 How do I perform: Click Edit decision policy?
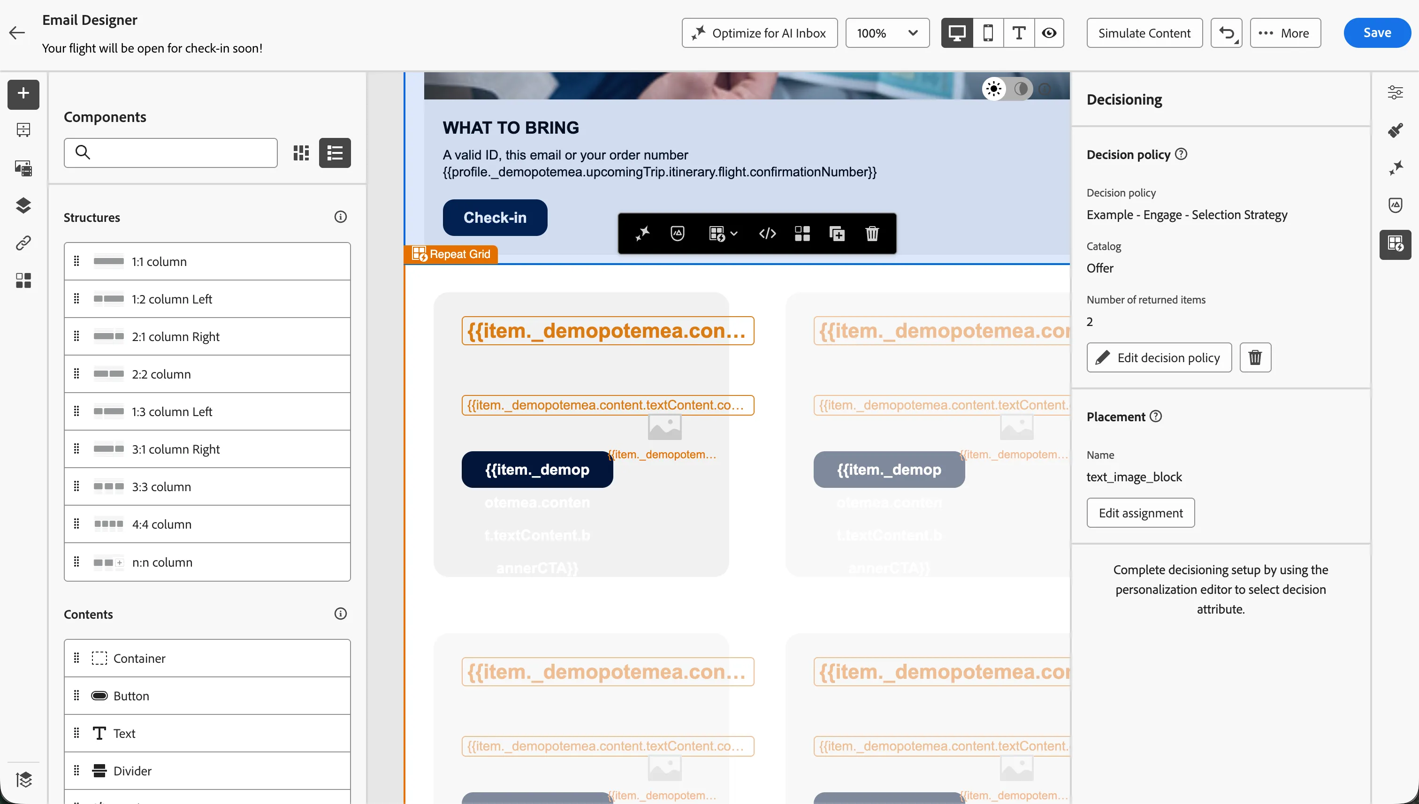pyautogui.click(x=1159, y=357)
